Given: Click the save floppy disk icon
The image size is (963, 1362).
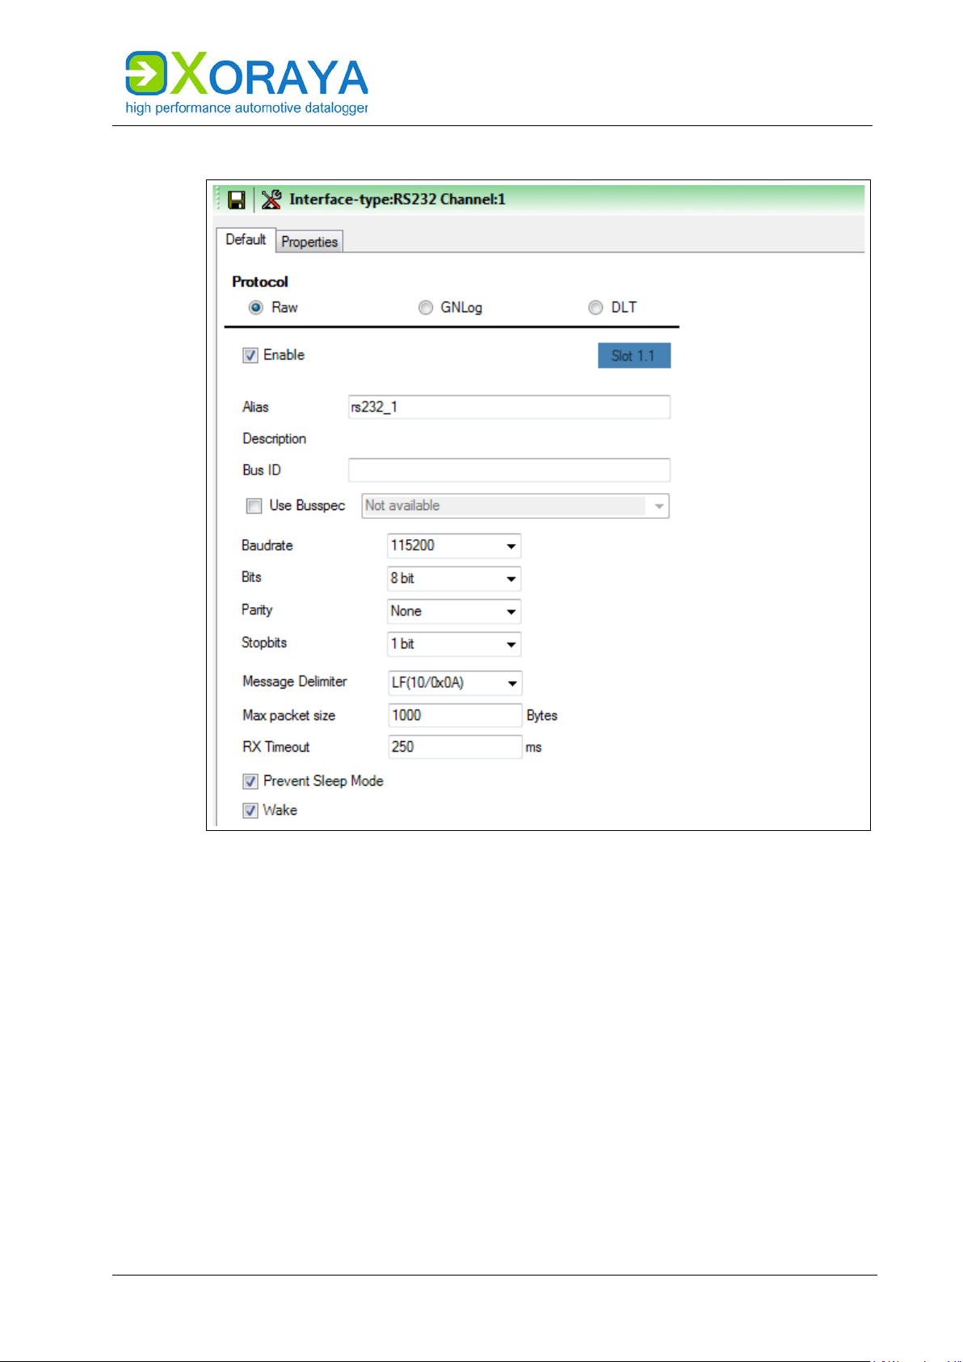Looking at the screenshot, I should pos(237,200).
